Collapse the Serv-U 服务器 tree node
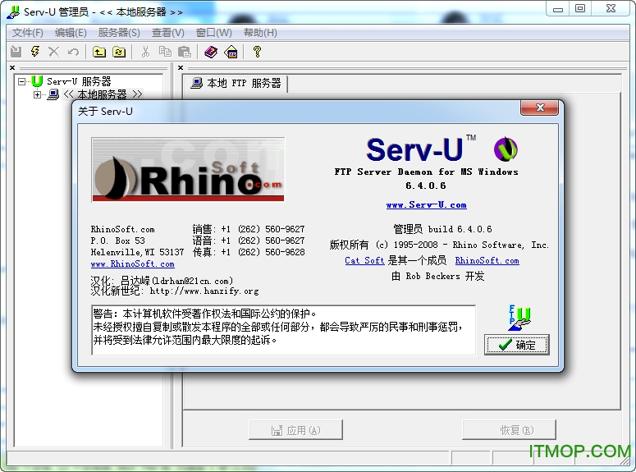This screenshot has width=636, height=472. pos(22,81)
